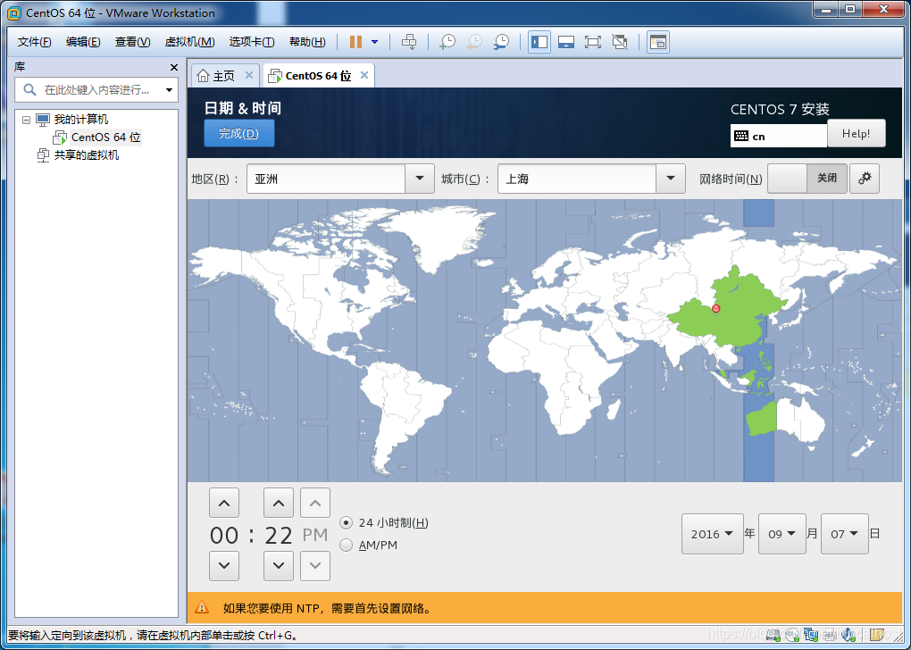
Task: Open the snapshot manager icon with wrench
Action: click(501, 42)
